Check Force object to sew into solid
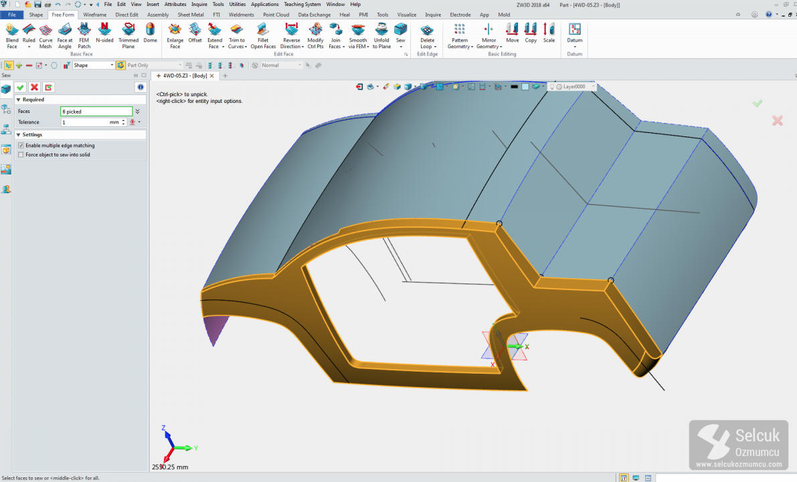Viewport: 797px width, 482px height. pos(21,155)
